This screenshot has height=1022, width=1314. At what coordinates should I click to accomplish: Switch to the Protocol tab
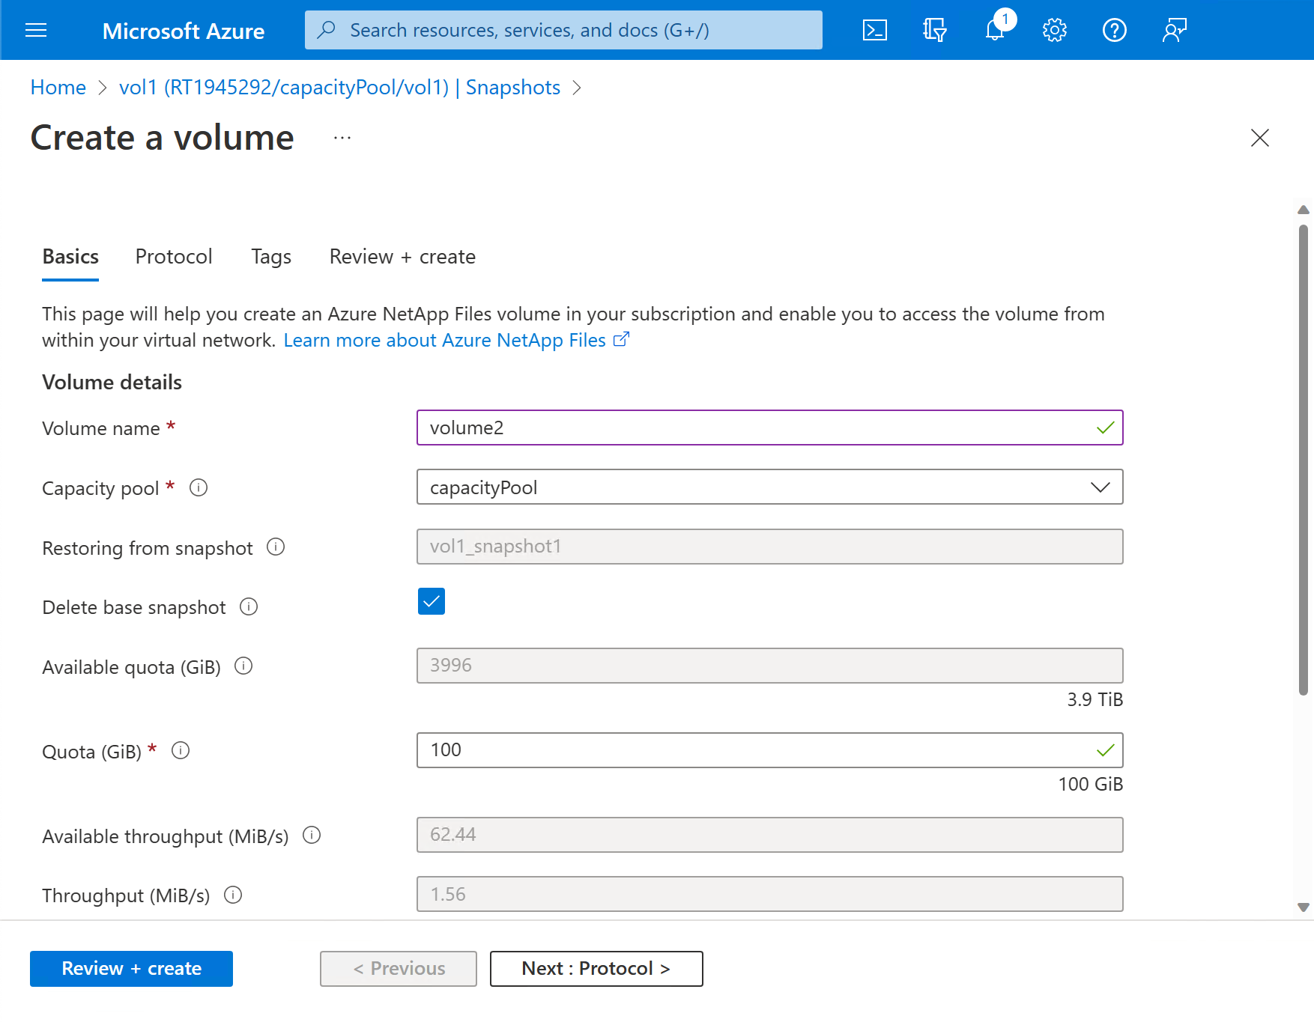[x=174, y=257]
